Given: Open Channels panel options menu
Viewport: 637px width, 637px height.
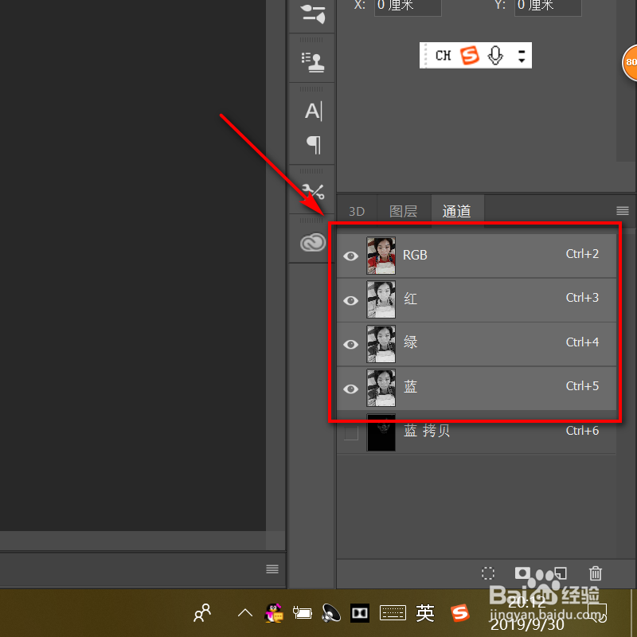Looking at the screenshot, I should pos(622,210).
